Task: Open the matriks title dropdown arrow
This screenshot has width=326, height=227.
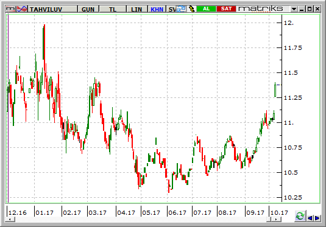Action: pos(294,9)
